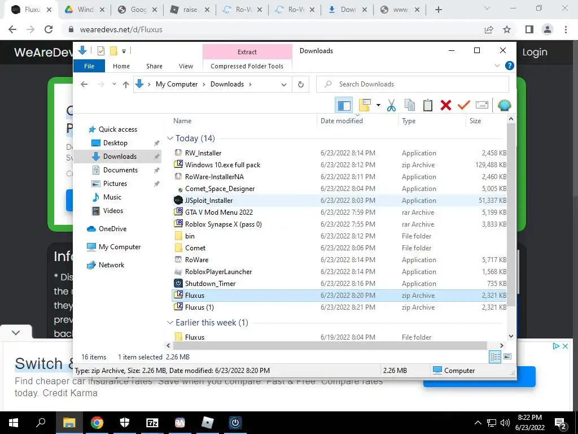Click the Login link on WeAreDevs page

pos(535,52)
